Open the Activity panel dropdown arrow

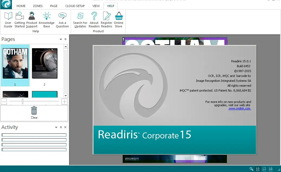coord(56,127)
